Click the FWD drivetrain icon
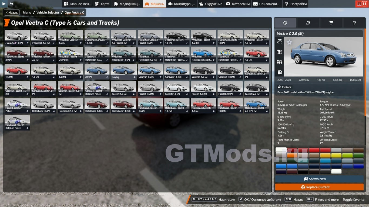369x207 pixels. [280, 42]
